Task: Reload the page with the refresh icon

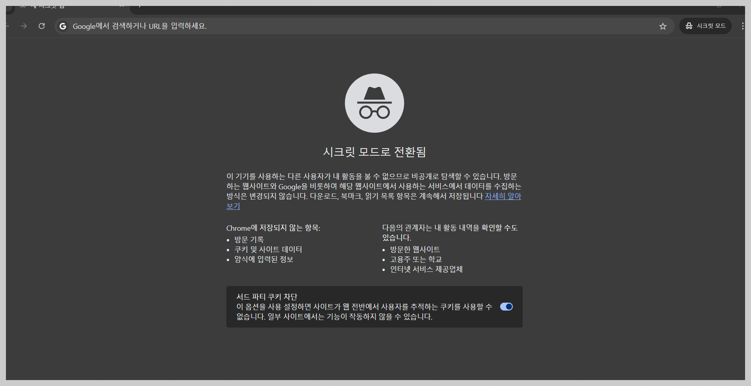Action: point(41,26)
